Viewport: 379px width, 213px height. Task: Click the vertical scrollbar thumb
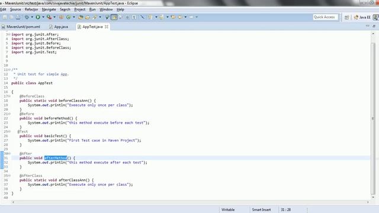coord(373,118)
